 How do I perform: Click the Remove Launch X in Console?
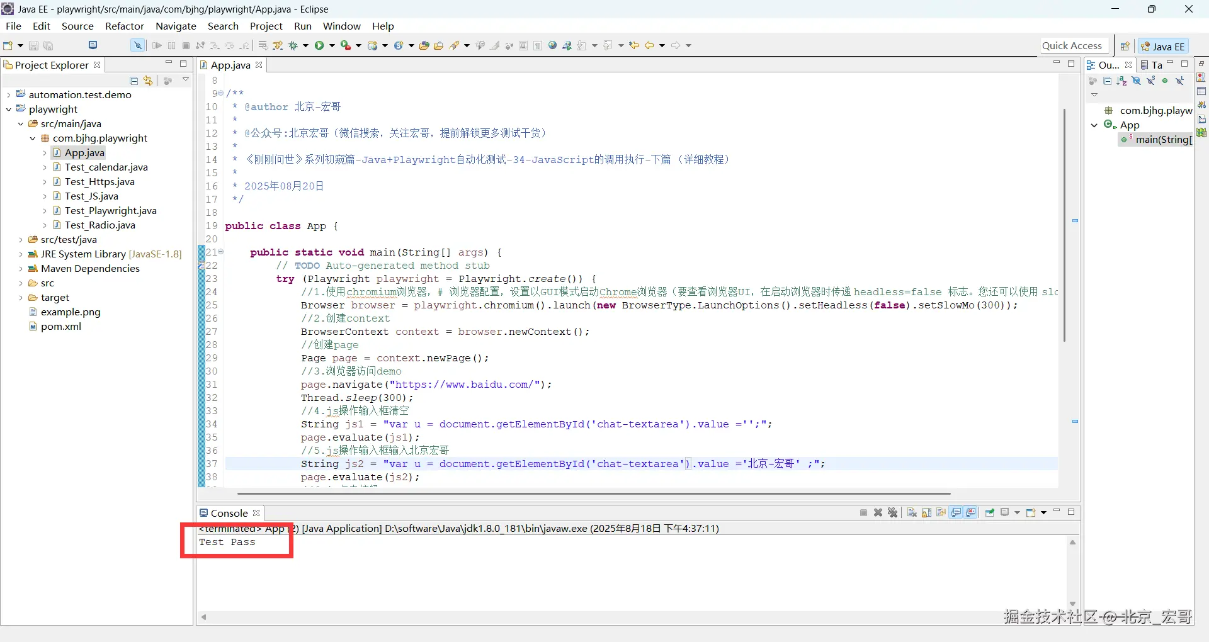(x=878, y=512)
